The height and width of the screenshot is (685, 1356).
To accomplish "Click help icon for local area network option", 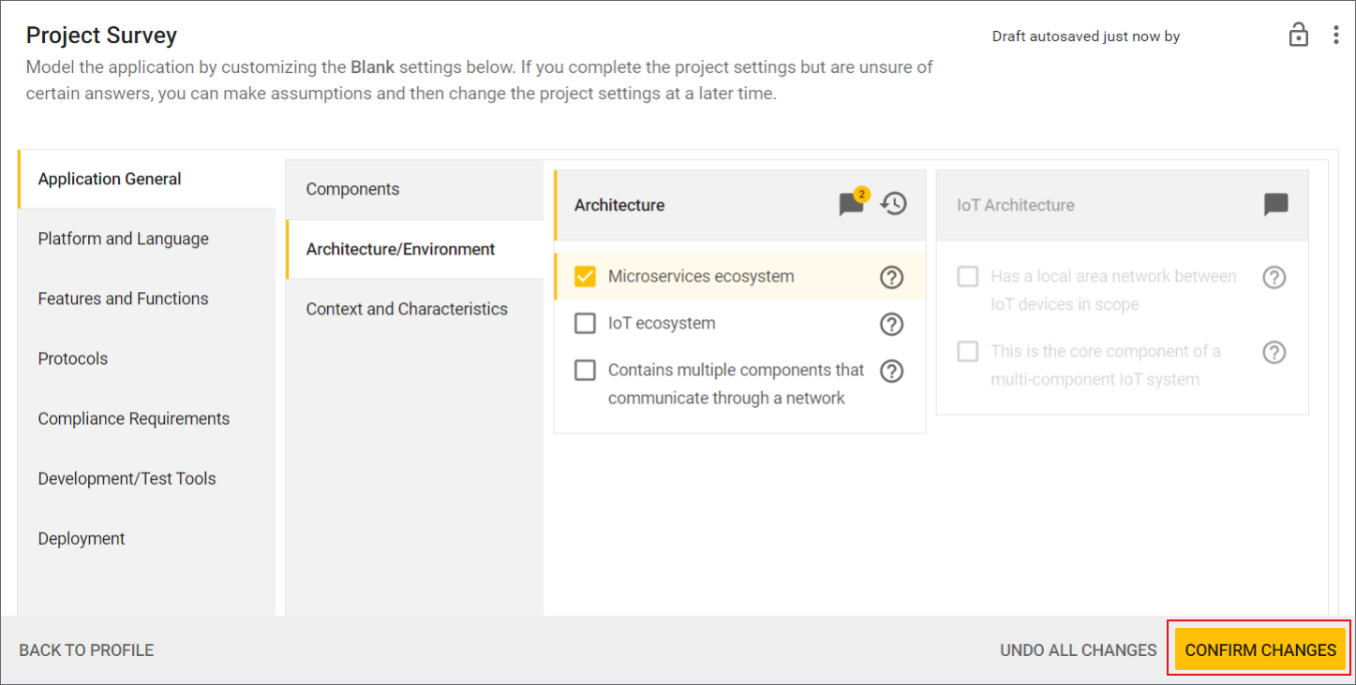I will coord(1274,277).
